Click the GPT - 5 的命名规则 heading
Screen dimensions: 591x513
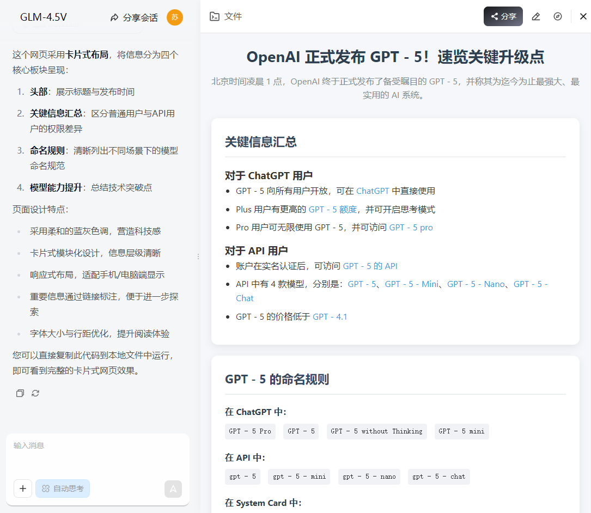tap(277, 380)
